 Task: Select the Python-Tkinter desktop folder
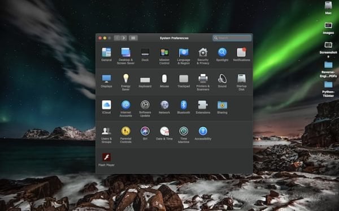328,89
